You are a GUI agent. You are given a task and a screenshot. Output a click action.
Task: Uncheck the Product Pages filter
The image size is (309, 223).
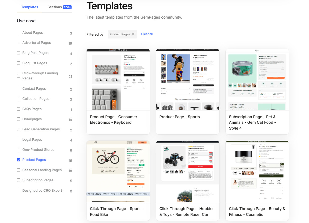click(18, 160)
